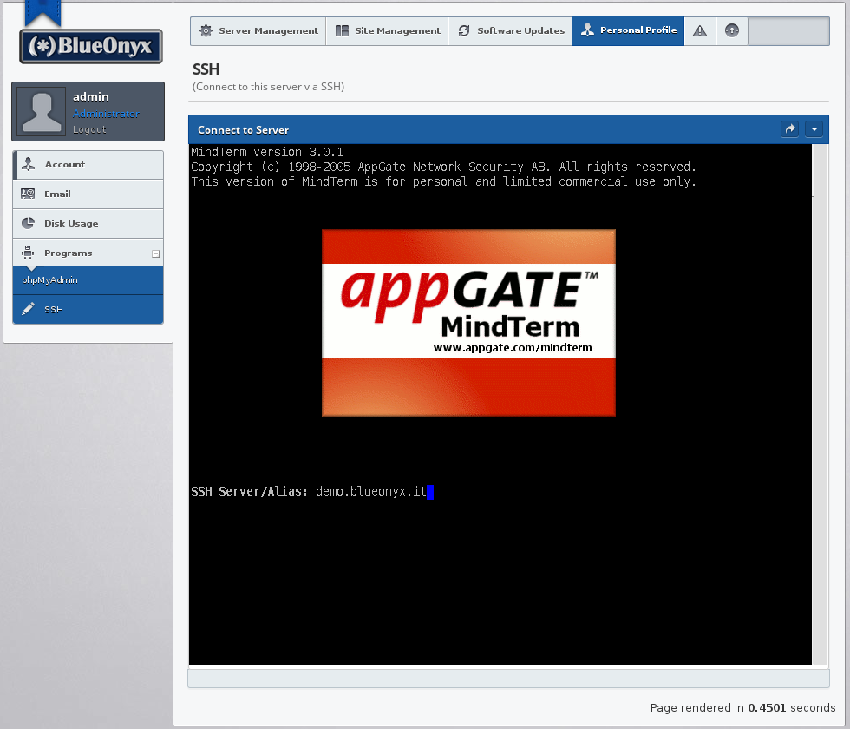
Task: Select the SSH item in sidebar
Action: click(x=88, y=309)
